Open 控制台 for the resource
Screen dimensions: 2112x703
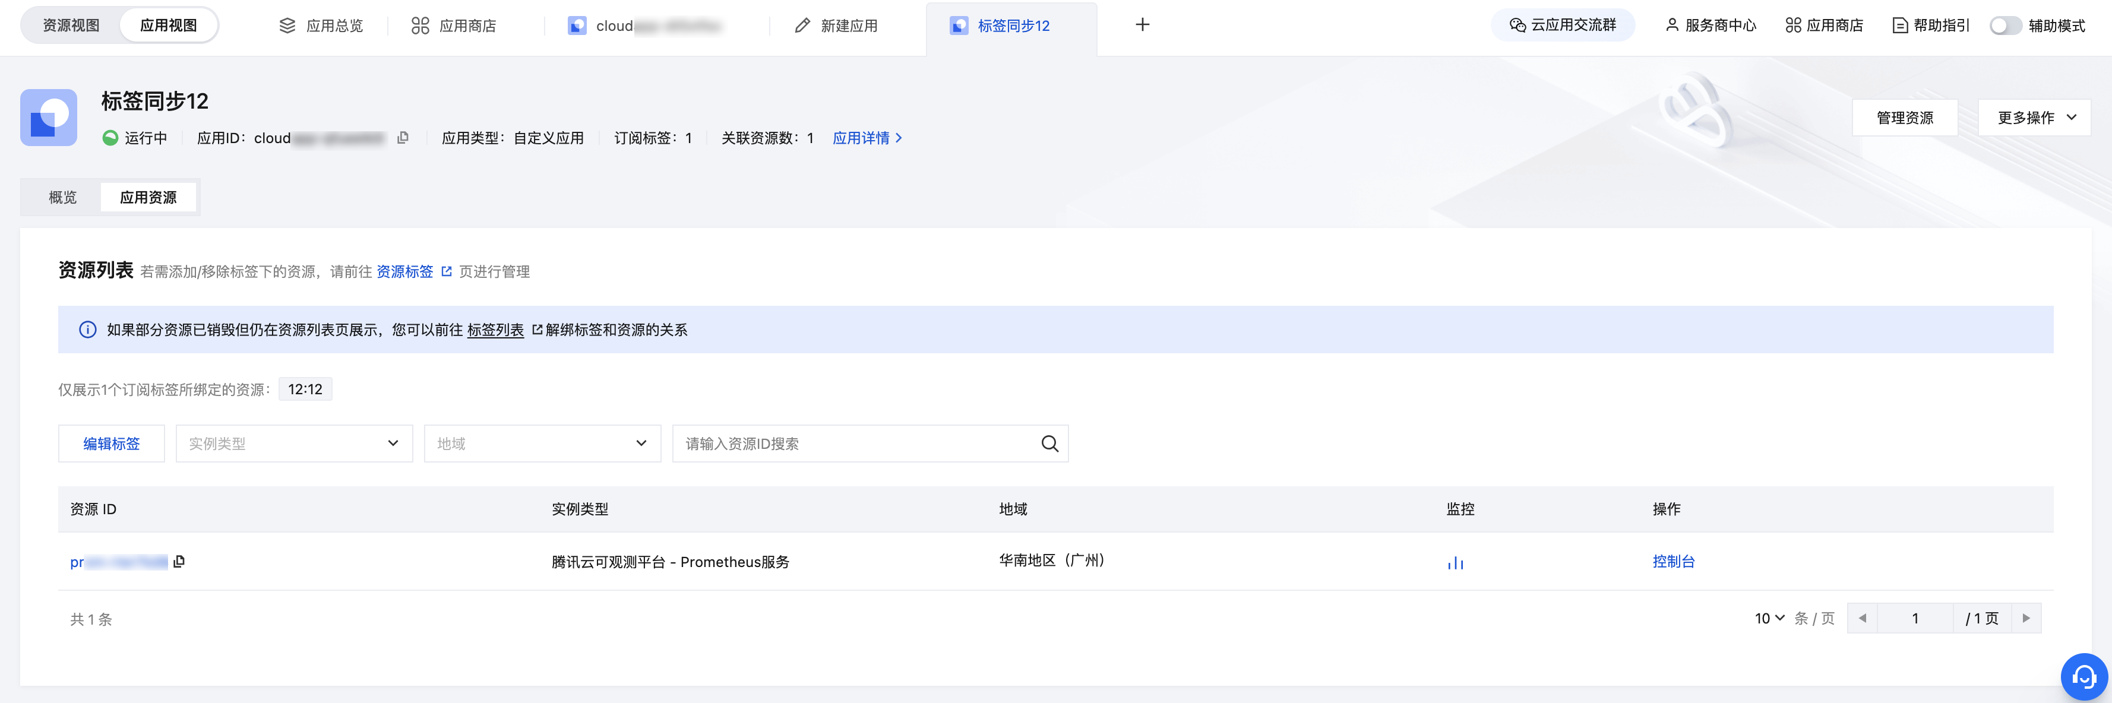tap(1673, 561)
